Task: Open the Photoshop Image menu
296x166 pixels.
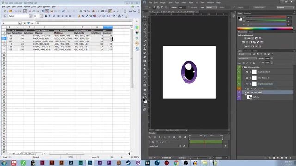Action: 162,3
